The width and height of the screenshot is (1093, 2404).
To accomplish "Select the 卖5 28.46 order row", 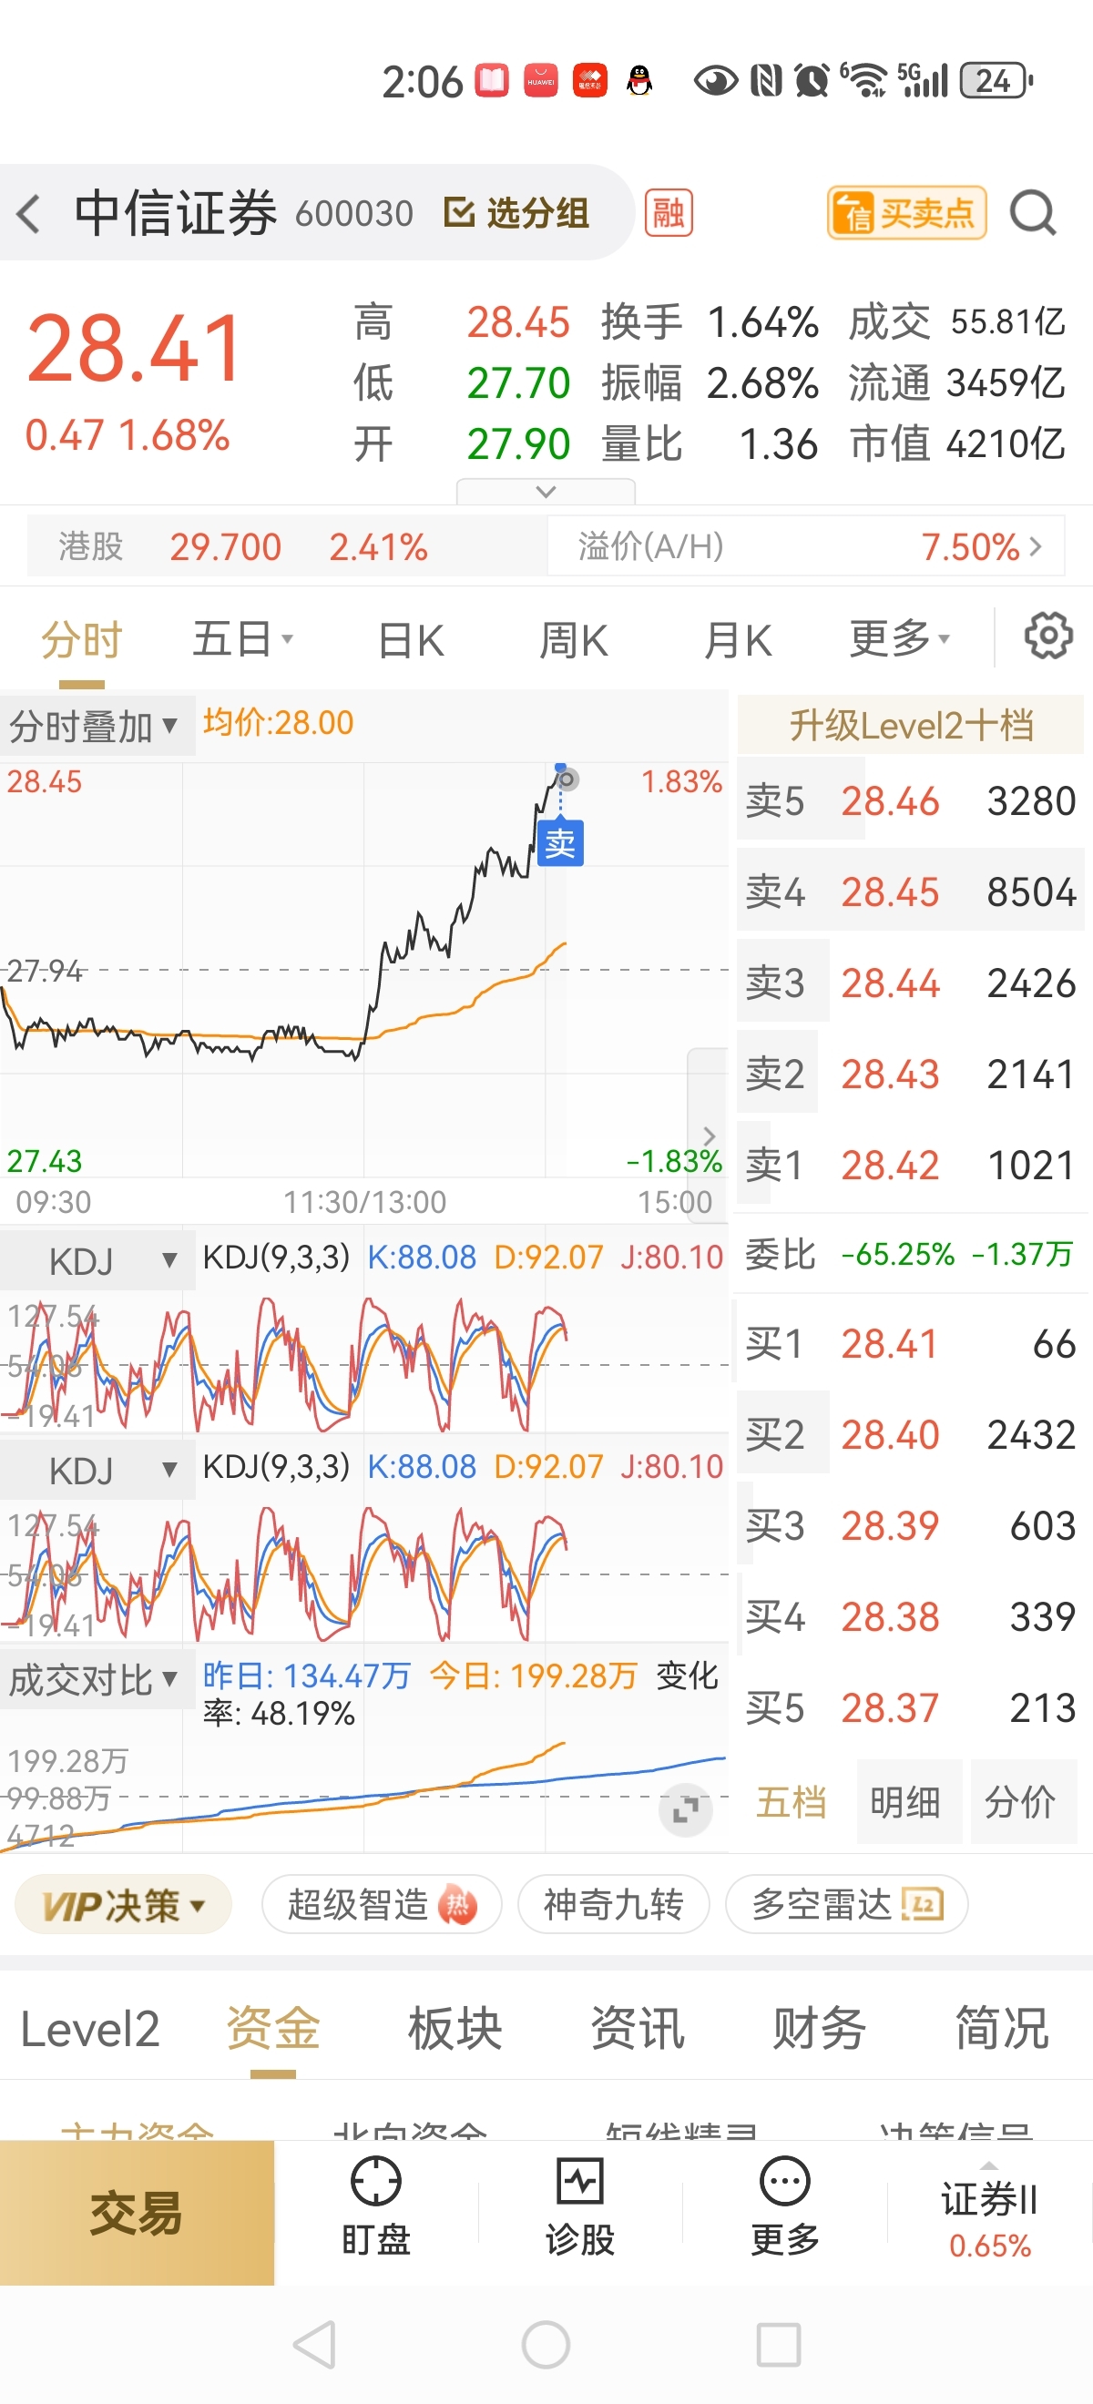I will (x=911, y=800).
